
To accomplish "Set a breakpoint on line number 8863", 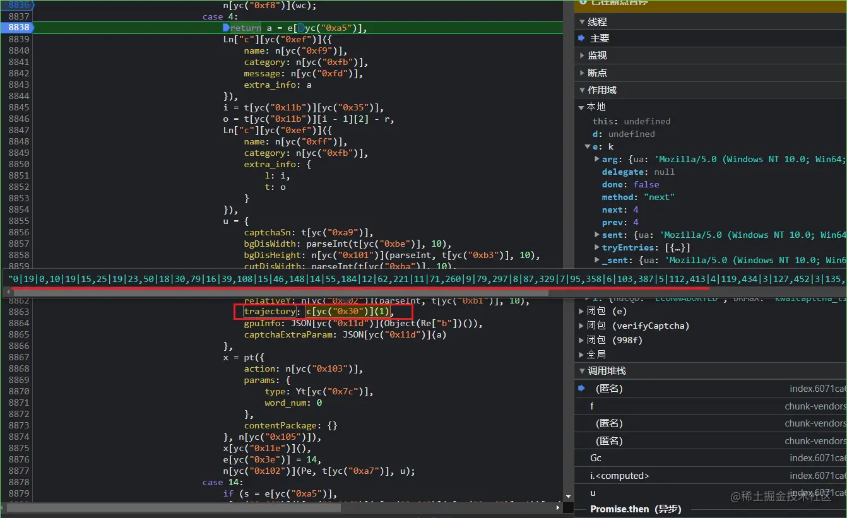I will [x=18, y=312].
